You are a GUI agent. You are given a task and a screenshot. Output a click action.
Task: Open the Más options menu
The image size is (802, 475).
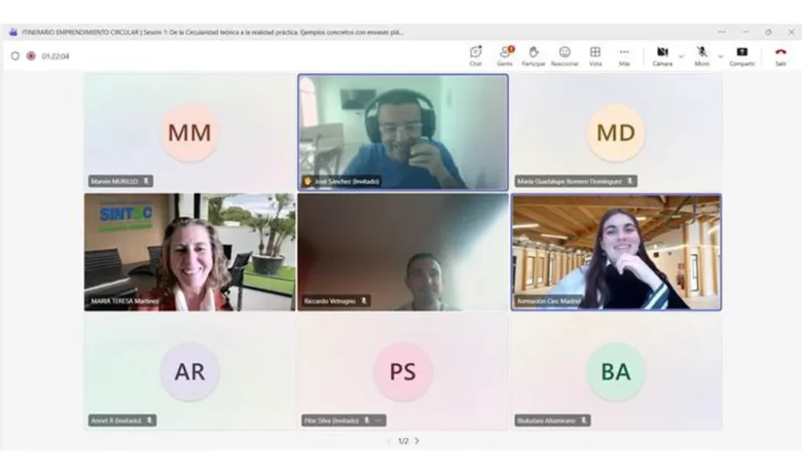tap(624, 55)
